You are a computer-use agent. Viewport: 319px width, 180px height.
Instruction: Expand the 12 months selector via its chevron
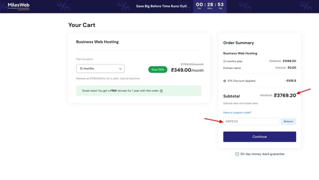(x=120, y=68)
